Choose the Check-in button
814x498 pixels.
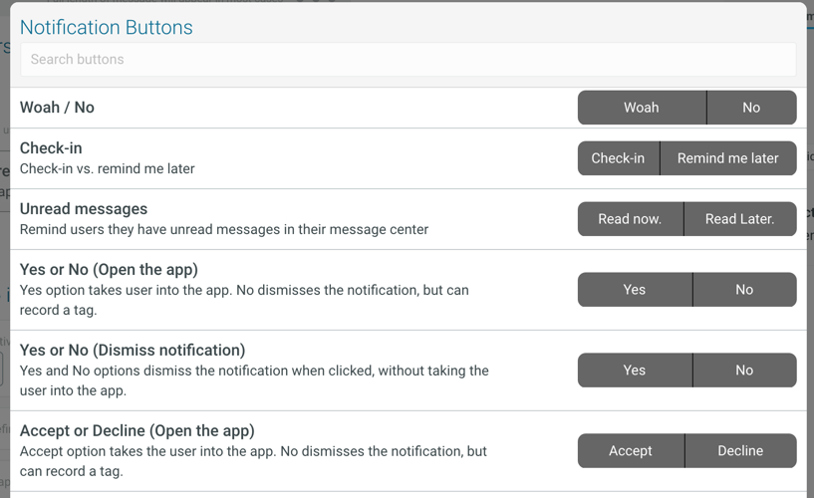pos(619,158)
